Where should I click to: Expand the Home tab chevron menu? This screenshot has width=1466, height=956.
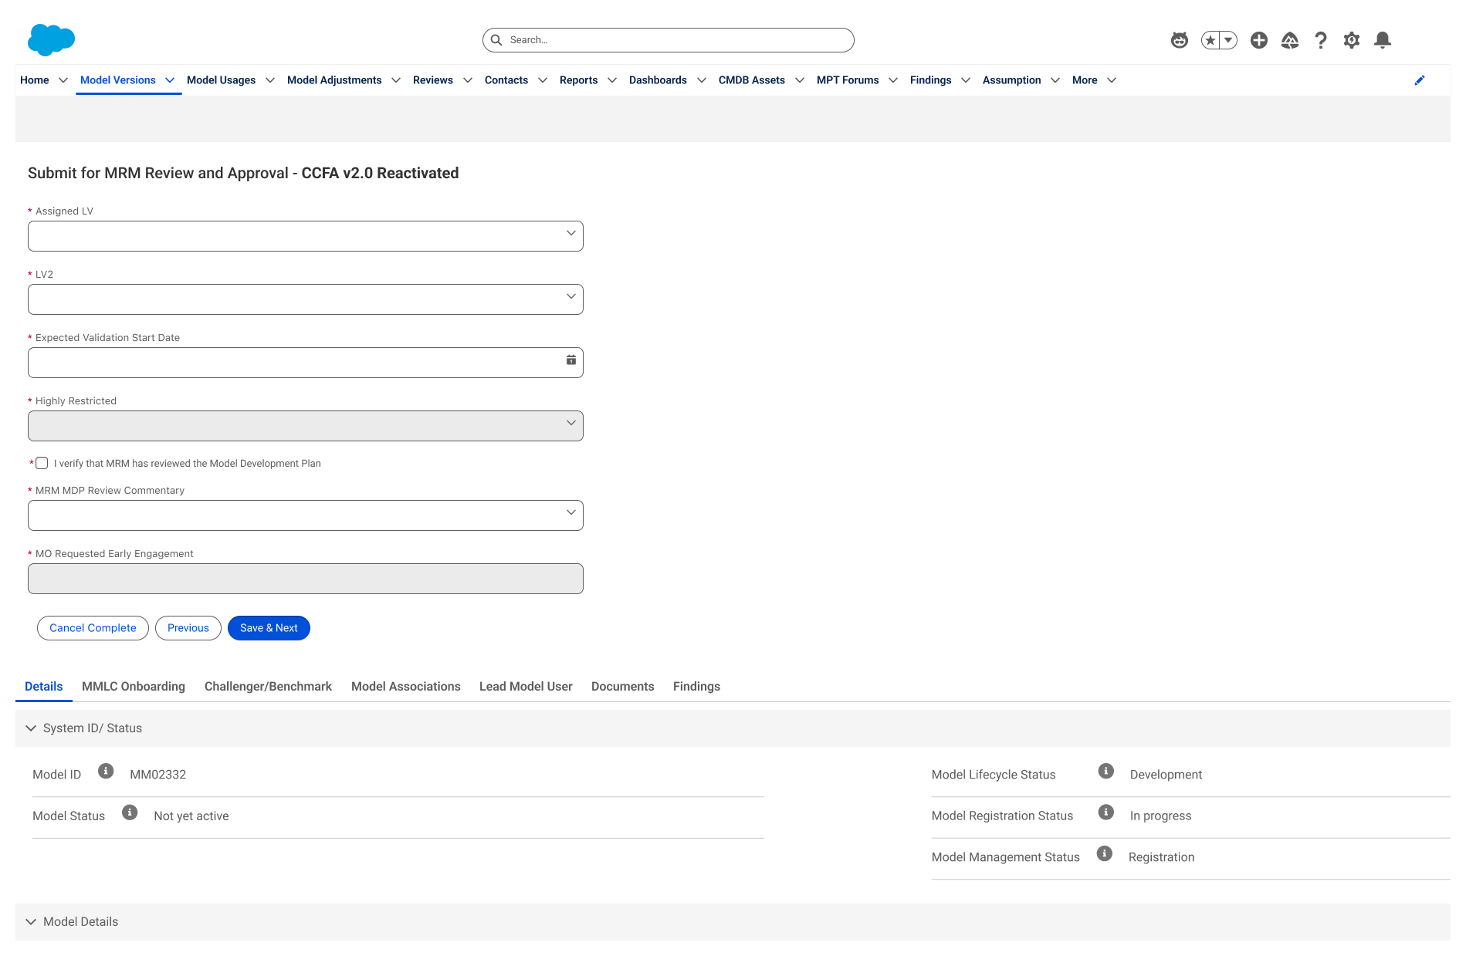[63, 80]
